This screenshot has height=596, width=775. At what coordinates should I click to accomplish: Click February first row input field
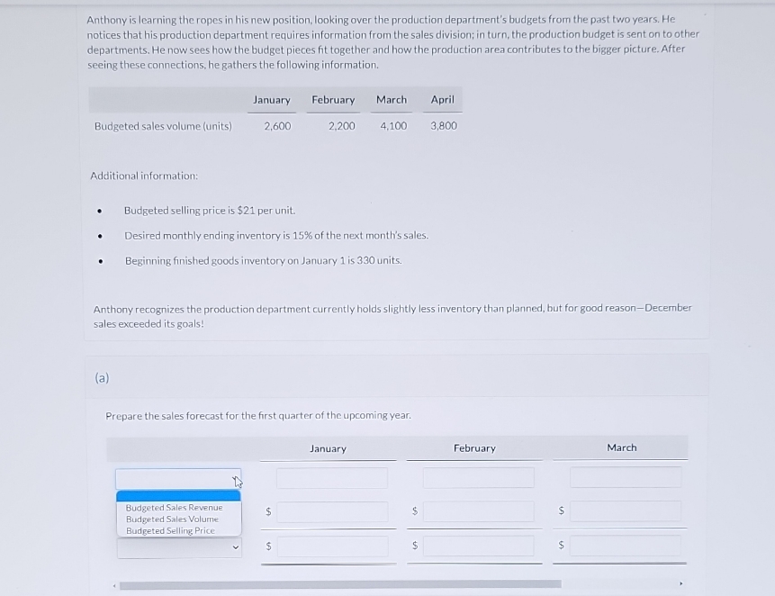click(479, 478)
